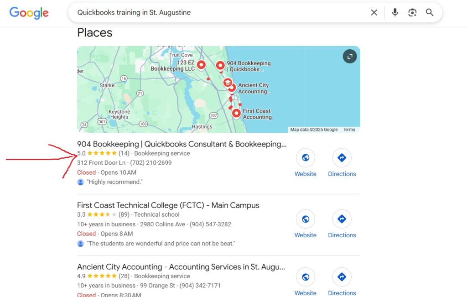Open Google Lens image search icon
The height and width of the screenshot is (297, 467).
pyautogui.click(x=412, y=12)
